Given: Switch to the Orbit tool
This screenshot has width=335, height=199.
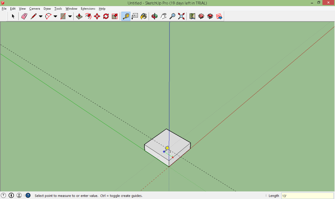Looking at the screenshot, I should pos(154,16).
